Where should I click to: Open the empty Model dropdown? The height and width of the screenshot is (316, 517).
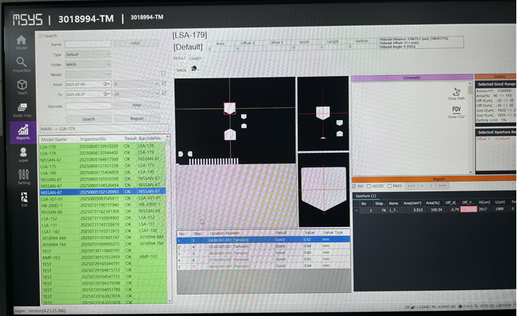click(x=87, y=74)
